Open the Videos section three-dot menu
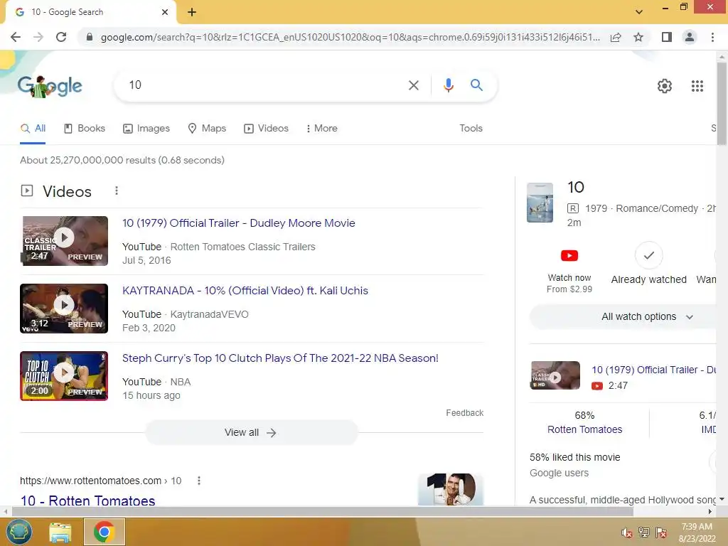Viewport: 728px width, 546px height. (x=117, y=191)
